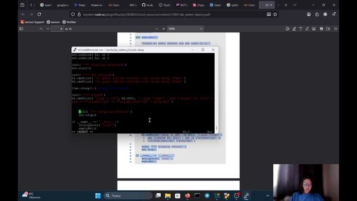Click net.stop() line in terminal
Screen dimensions: 357x201
88,115
